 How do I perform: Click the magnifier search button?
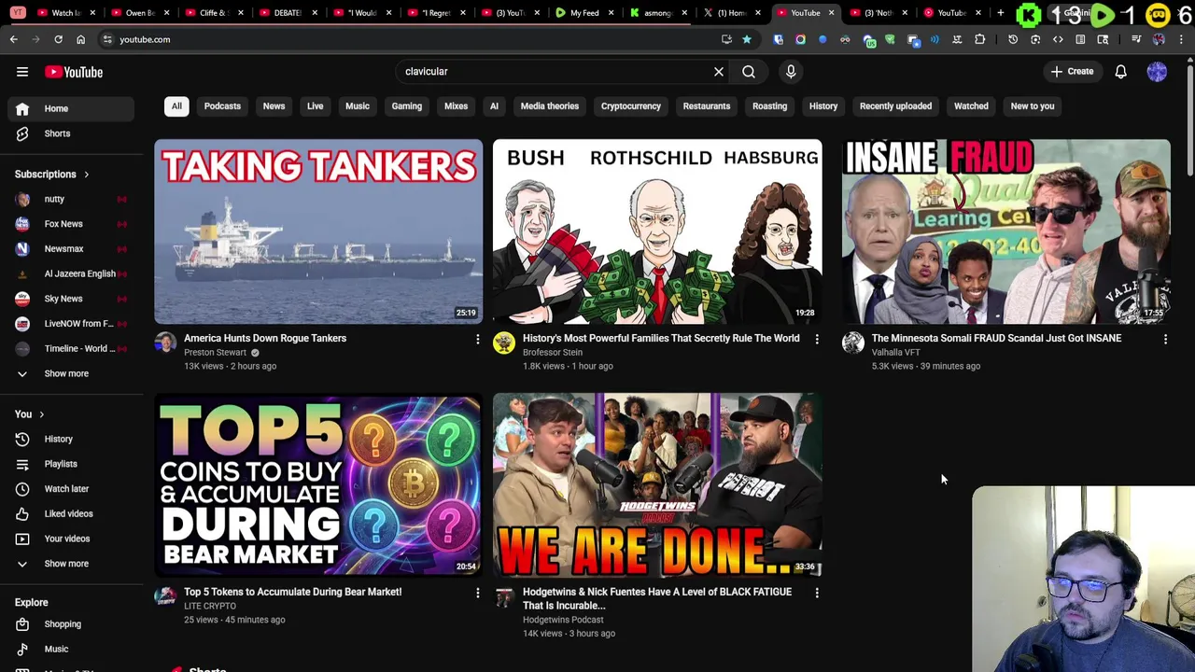749,72
